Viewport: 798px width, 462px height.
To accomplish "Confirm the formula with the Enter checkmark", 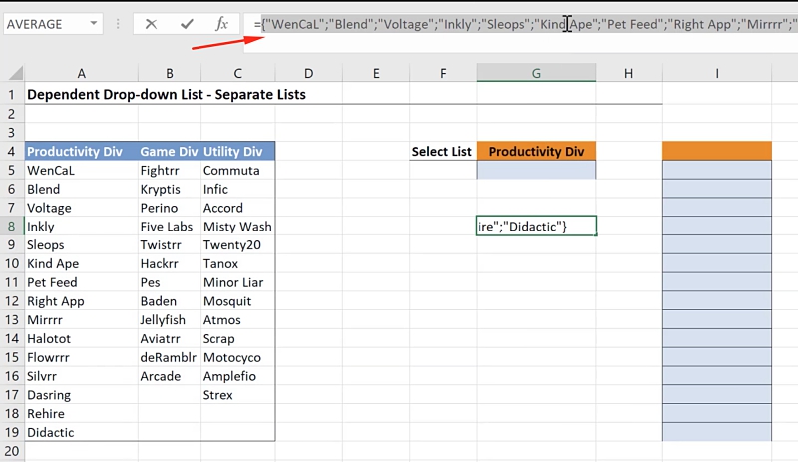I will 187,24.
